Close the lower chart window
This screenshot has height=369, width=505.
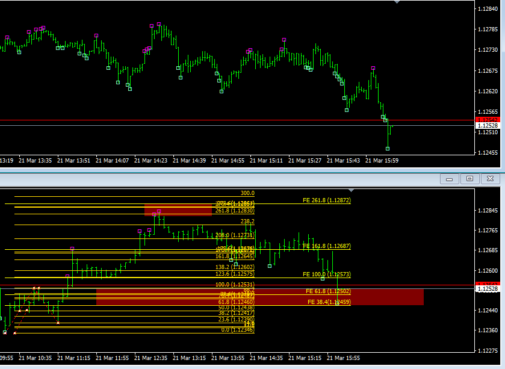point(490,179)
